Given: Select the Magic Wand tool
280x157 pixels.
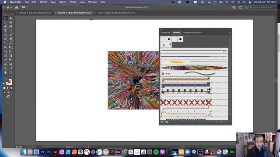Looking at the screenshot, I should [x=5, y=22].
